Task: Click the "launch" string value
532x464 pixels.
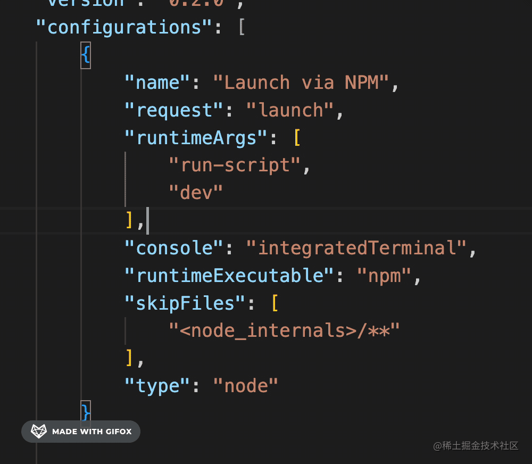Action: [x=289, y=110]
